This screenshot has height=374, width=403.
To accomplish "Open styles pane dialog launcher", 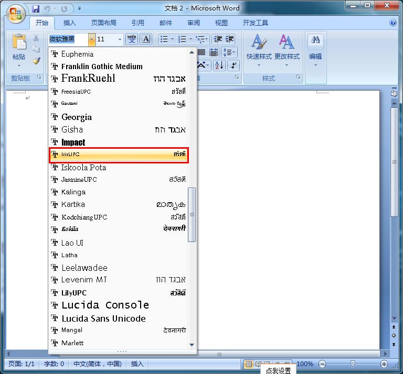I will click(298, 77).
